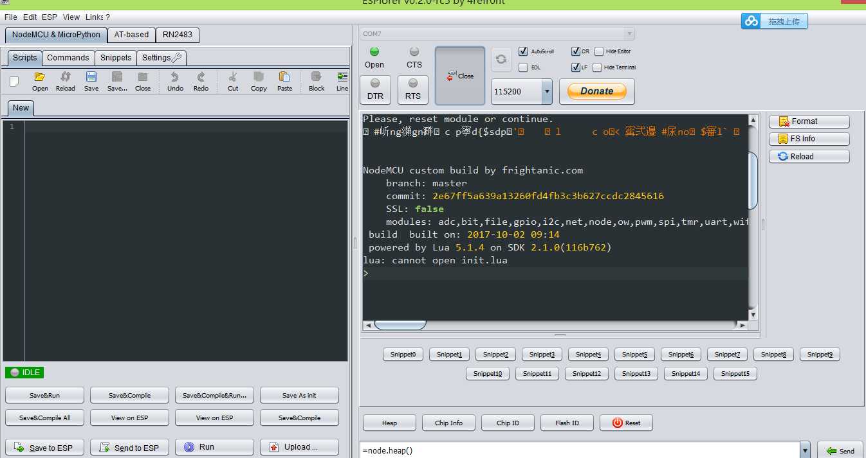Image resolution: width=866 pixels, height=458 pixels.
Task: Redo the last undone edit
Action: [201, 82]
